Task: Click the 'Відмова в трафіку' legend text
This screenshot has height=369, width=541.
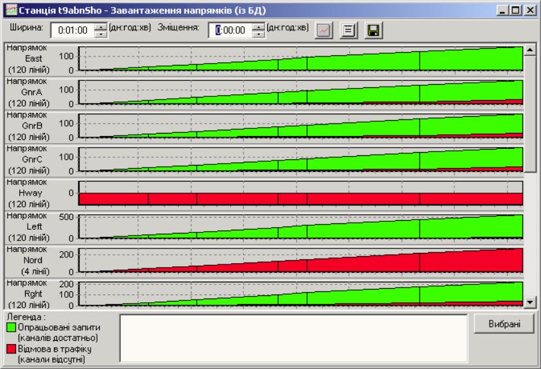Action: (55, 348)
